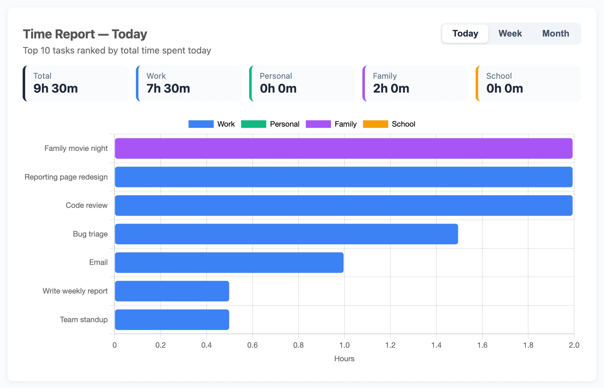The height and width of the screenshot is (388, 604).
Task: Select the Family 2h 0m summary card
Action: point(415,83)
